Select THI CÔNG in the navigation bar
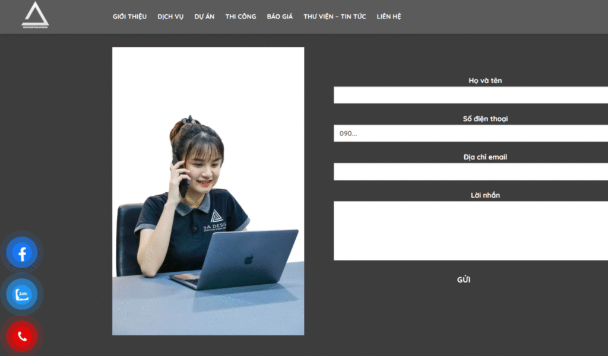Screen dimensions: 608x356 coord(240,17)
